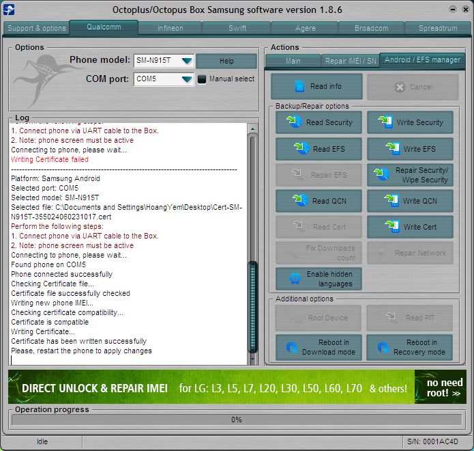
Task: Open the Spreadtrum tab
Action: point(438,28)
